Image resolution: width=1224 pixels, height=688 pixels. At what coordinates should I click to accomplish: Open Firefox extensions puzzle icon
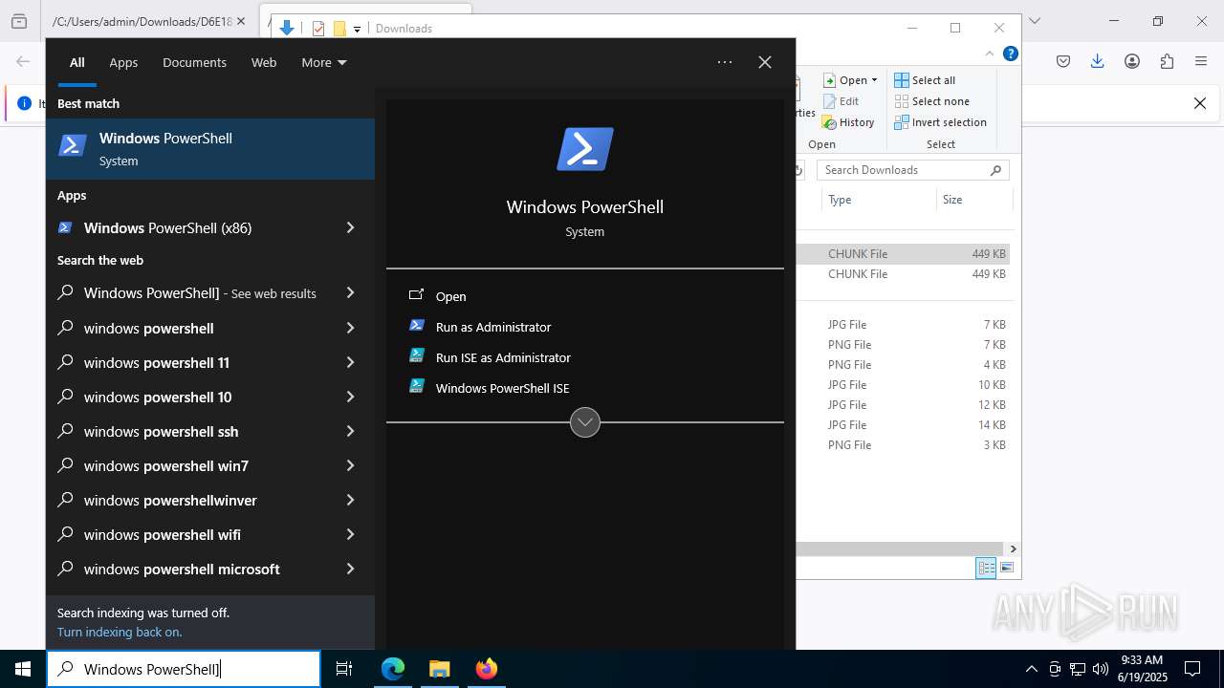[1167, 61]
